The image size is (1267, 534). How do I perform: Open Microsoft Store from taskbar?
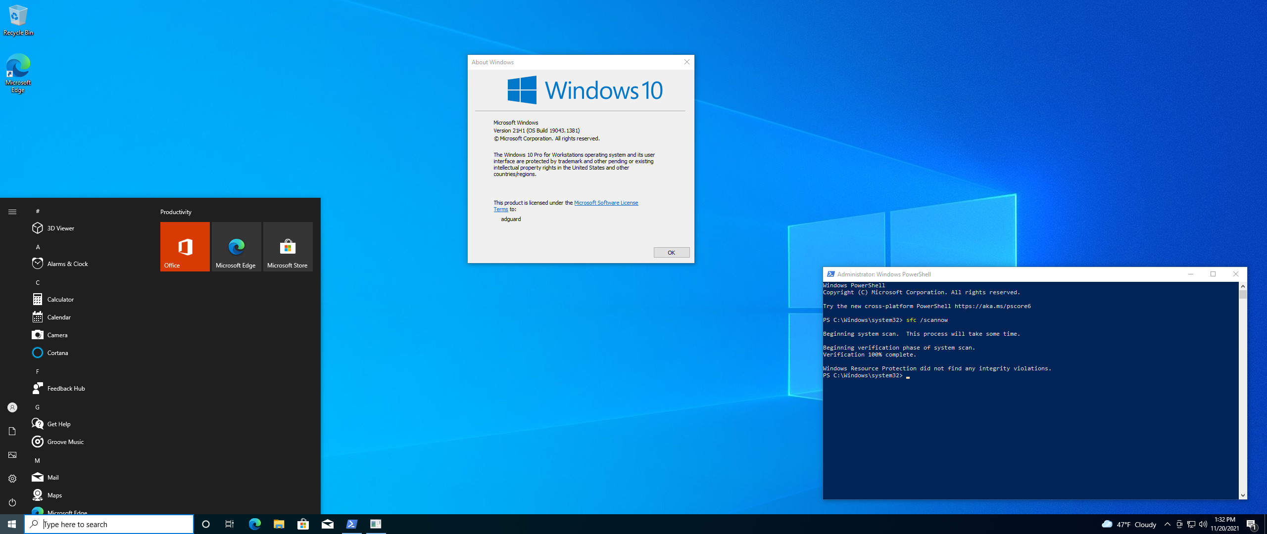[x=303, y=524]
